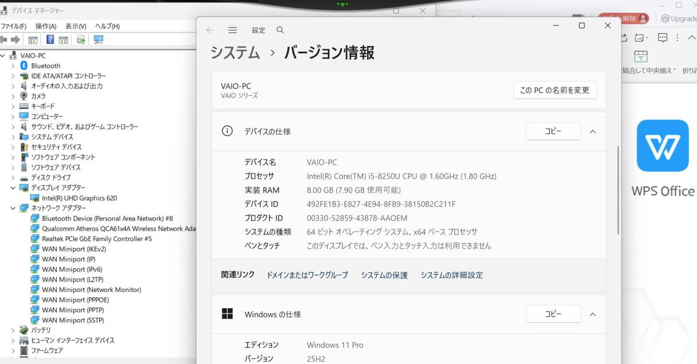Open the comment icon in WPS toolbar

tap(663, 37)
